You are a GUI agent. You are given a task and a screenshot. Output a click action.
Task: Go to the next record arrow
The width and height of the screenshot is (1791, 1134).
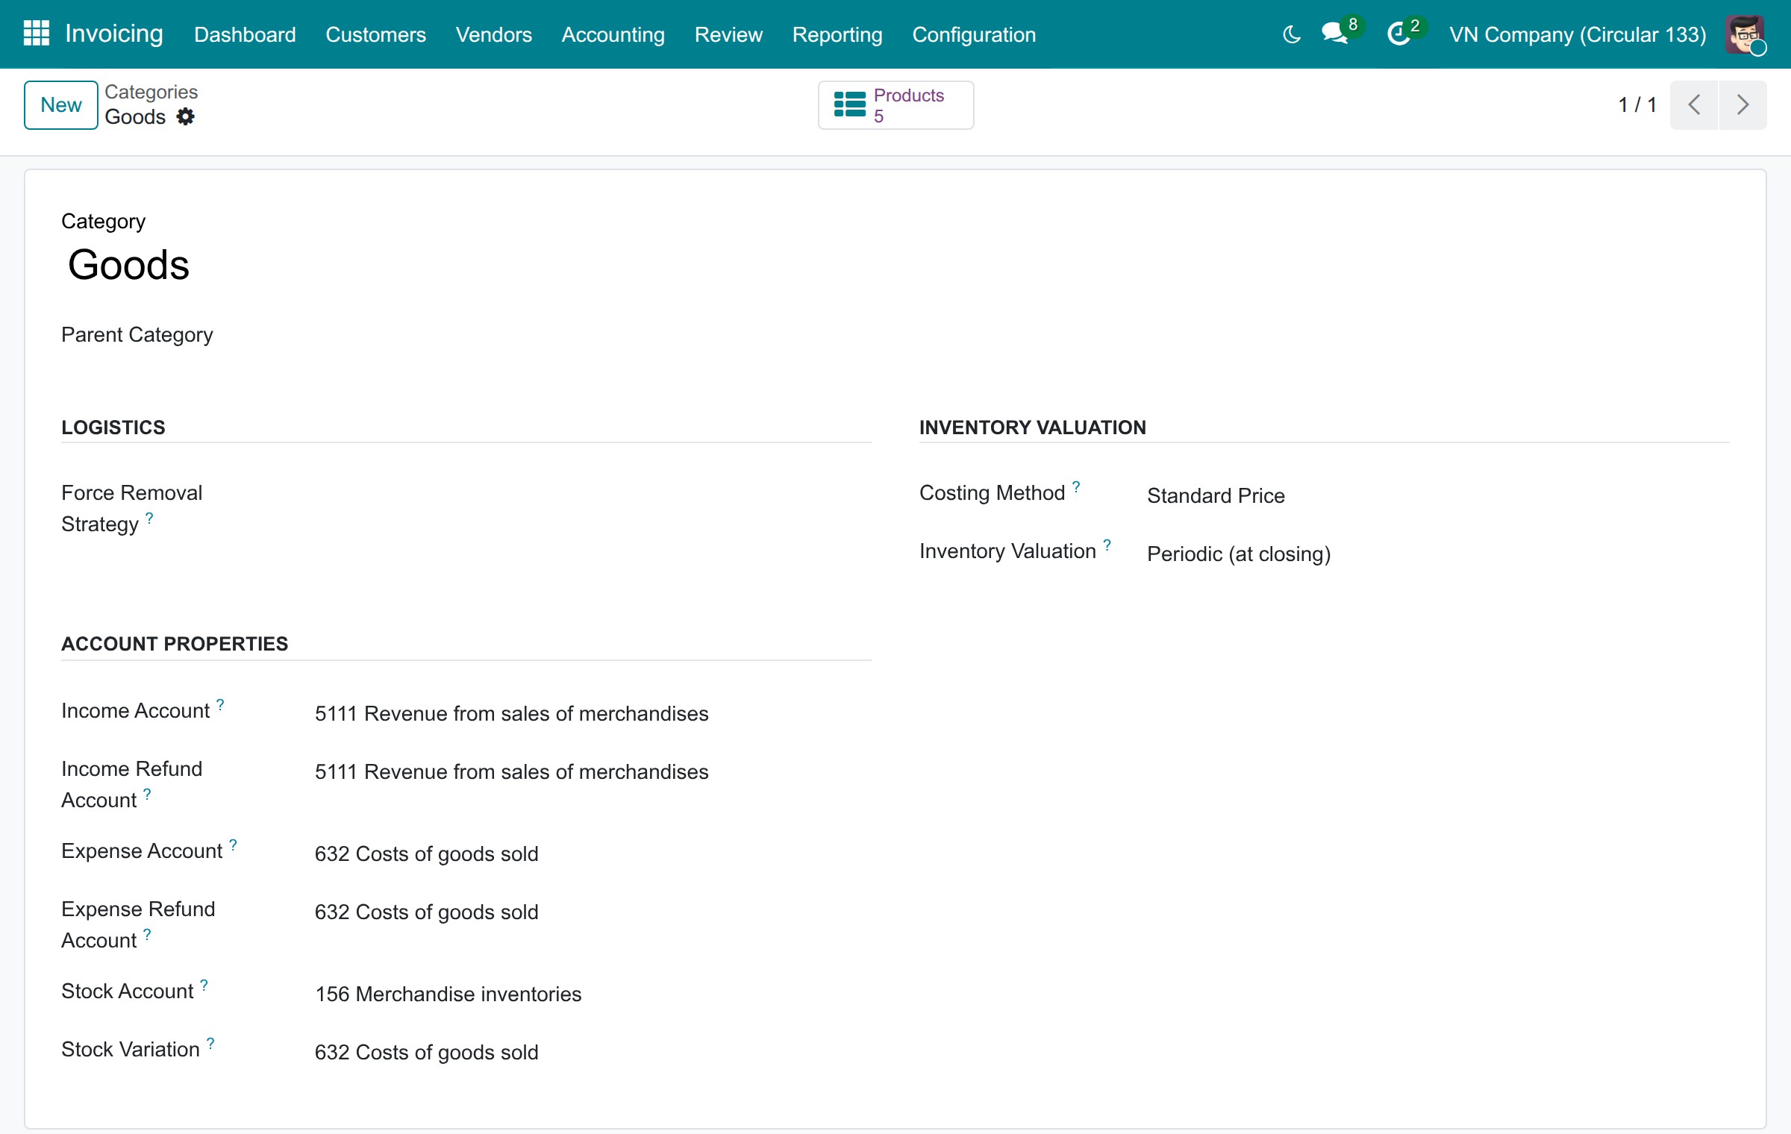coord(1742,105)
